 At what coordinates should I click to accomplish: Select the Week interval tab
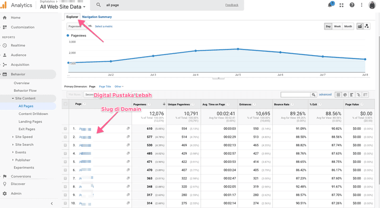(337, 26)
